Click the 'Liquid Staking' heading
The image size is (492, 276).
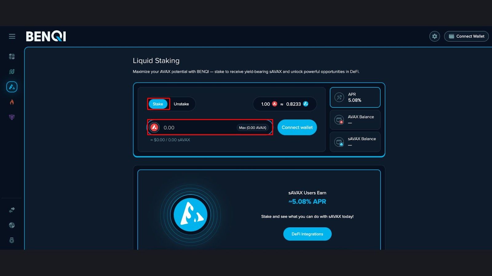[156, 61]
